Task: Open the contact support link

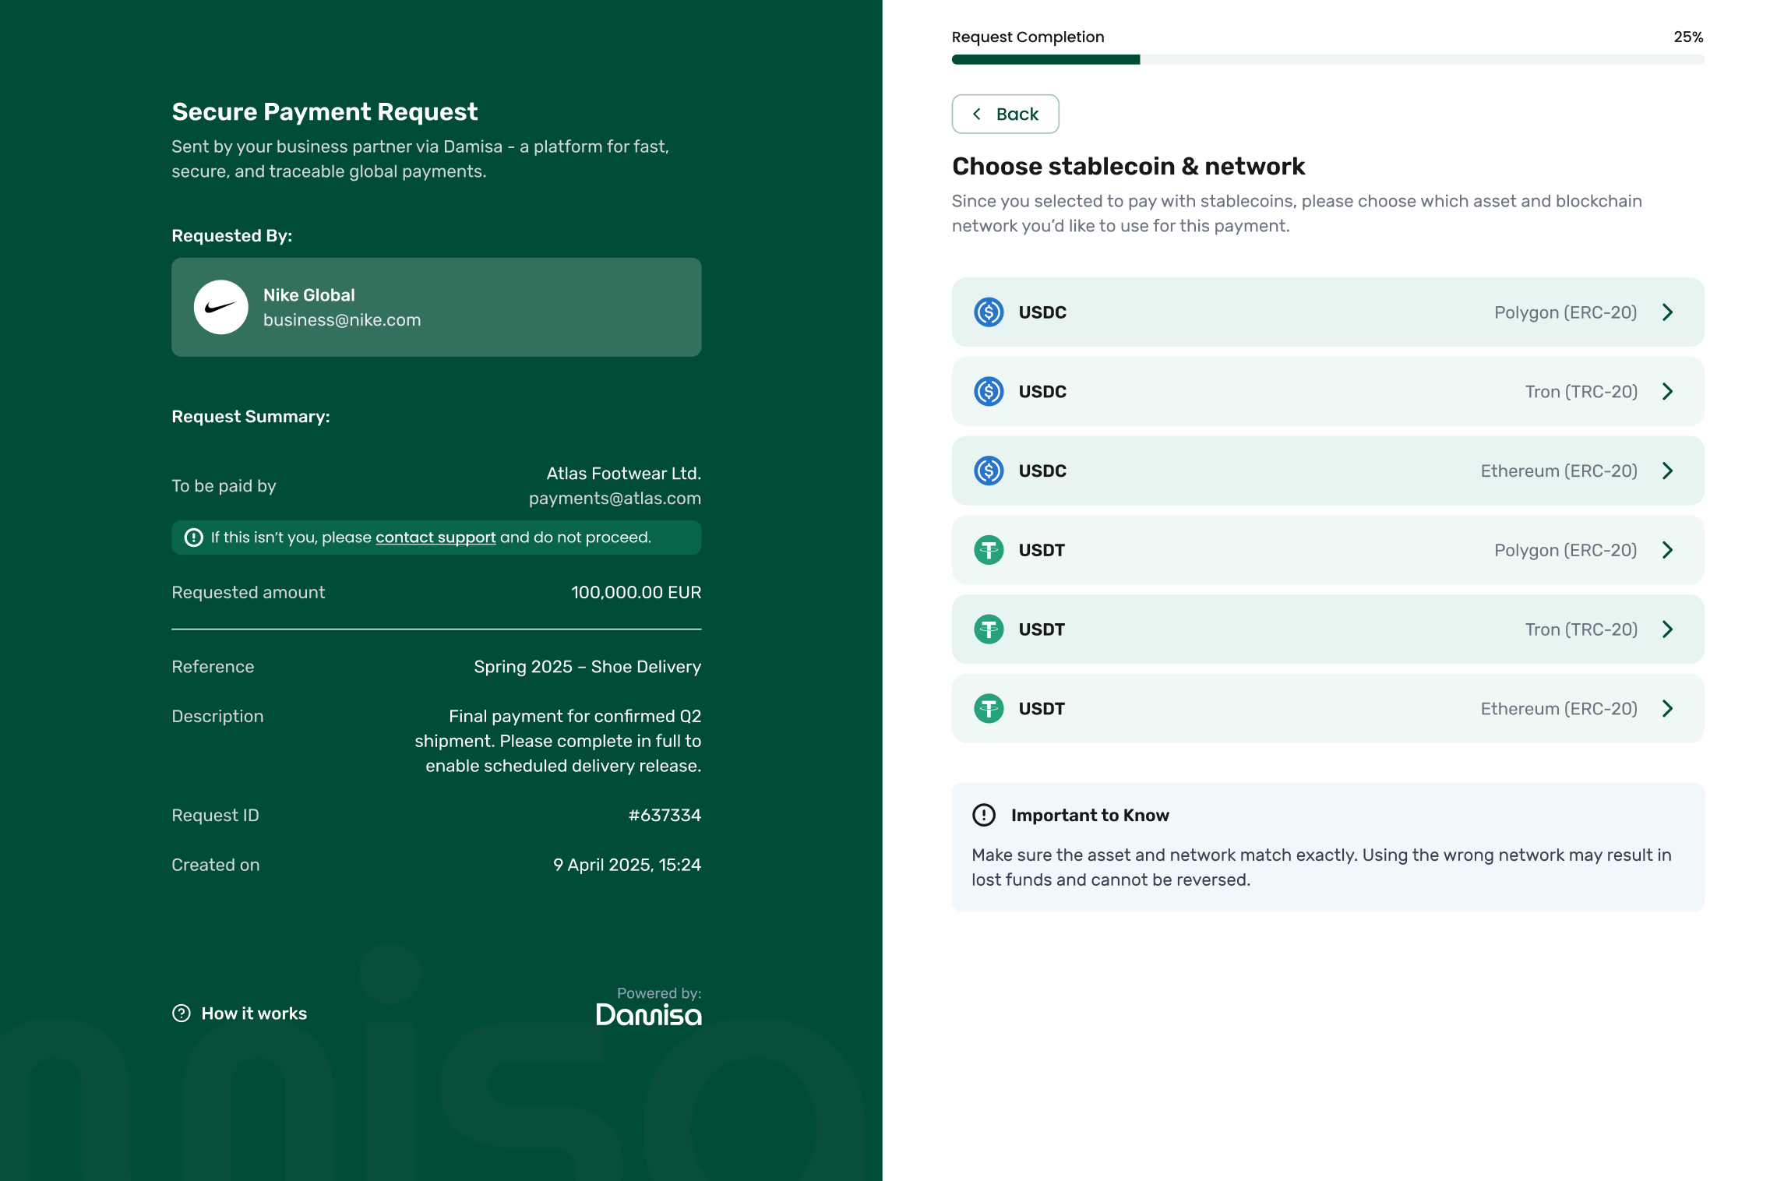Action: point(435,538)
